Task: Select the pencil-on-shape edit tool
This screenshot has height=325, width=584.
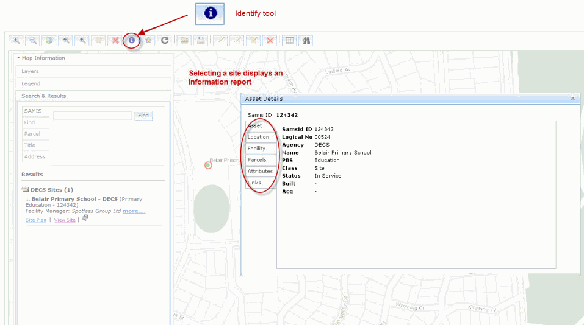Action: (x=254, y=40)
